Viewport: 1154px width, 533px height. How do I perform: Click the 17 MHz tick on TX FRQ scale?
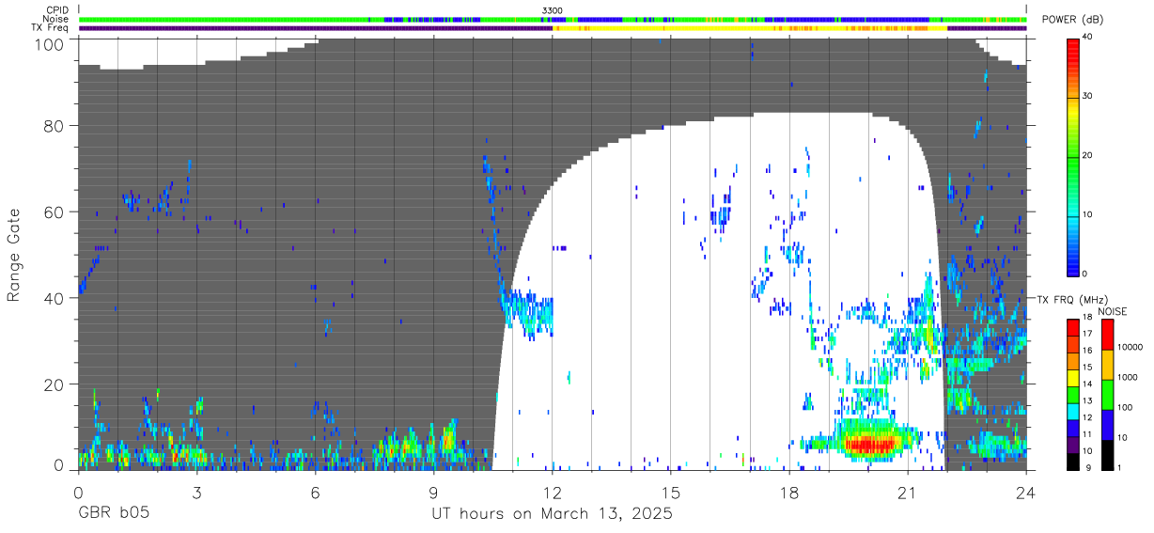[x=1087, y=334]
